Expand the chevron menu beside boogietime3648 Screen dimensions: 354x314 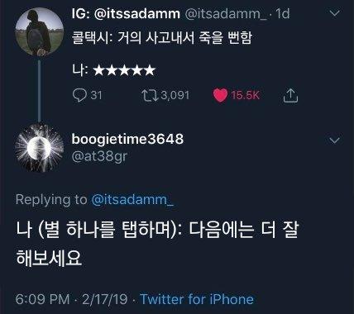tap(335, 140)
